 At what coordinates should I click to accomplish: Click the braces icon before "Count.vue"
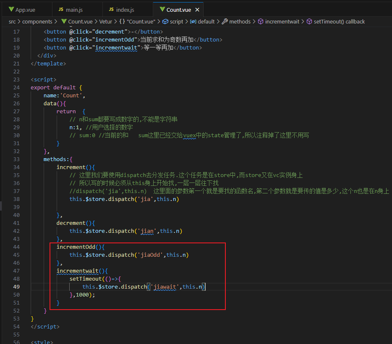(x=122, y=21)
